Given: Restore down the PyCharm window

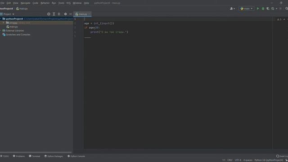Looking at the screenshot, I should pos(281,3).
